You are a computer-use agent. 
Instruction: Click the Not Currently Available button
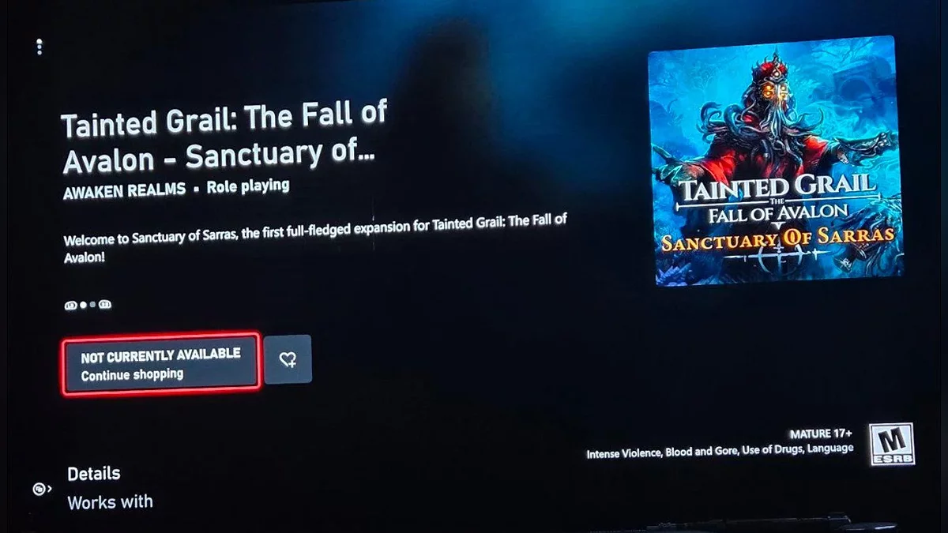click(x=161, y=364)
